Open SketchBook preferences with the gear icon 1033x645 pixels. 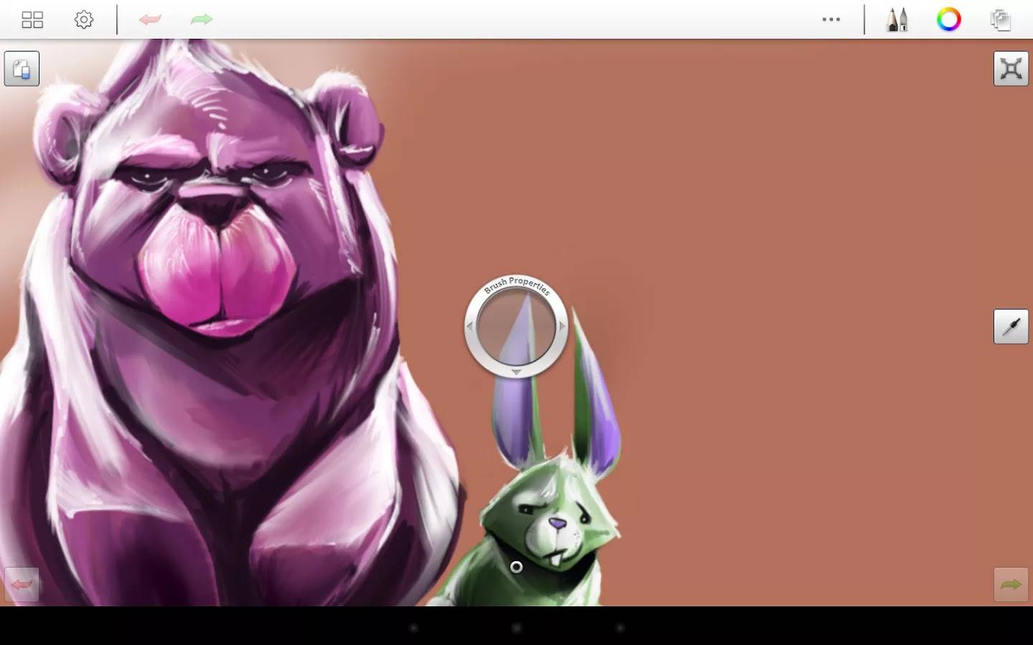pyautogui.click(x=83, y=19)
